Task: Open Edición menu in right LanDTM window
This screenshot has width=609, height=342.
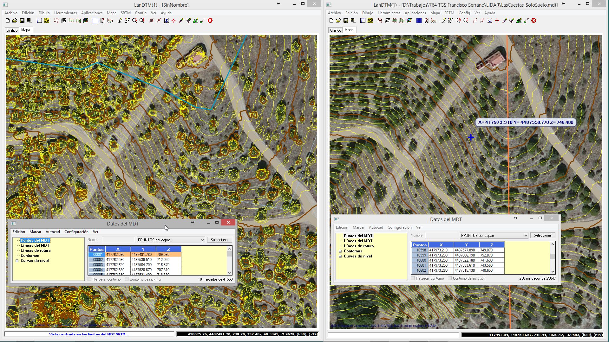Action: [x=351, y=13]
